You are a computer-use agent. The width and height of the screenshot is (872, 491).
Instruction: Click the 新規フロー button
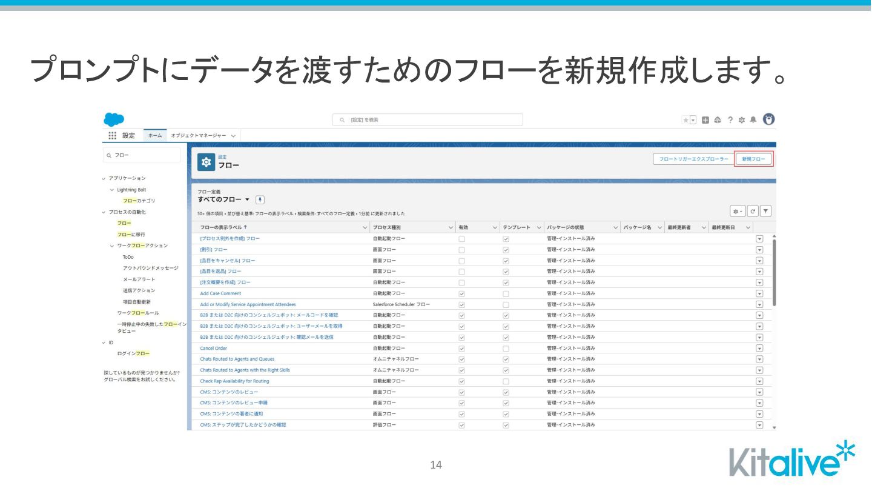click(x=753, y=159)
